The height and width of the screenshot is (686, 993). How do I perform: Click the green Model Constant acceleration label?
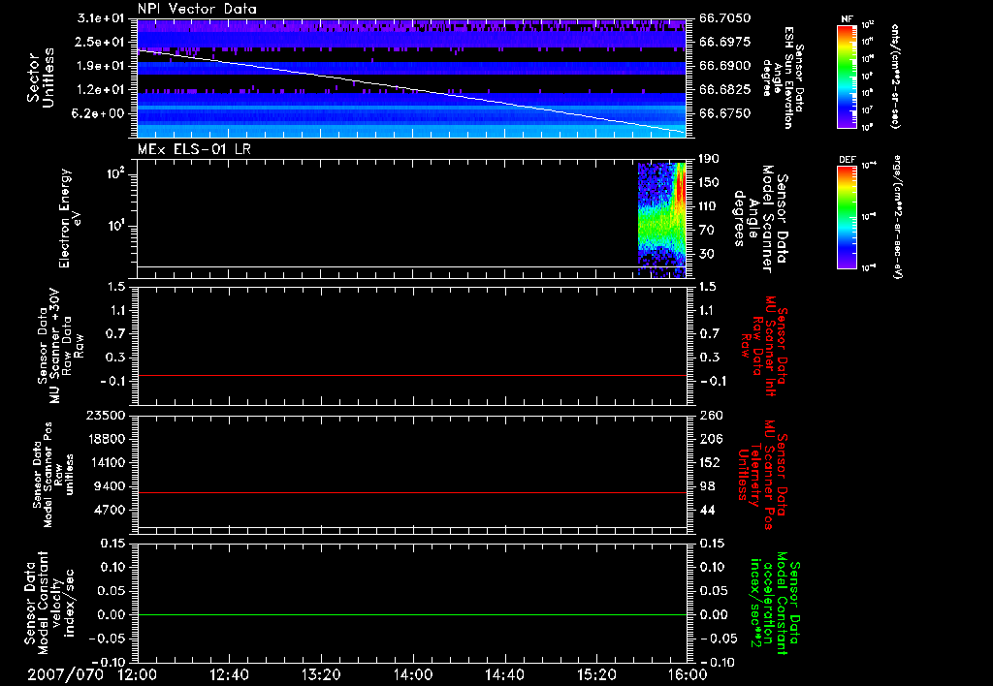coord(776,603)
